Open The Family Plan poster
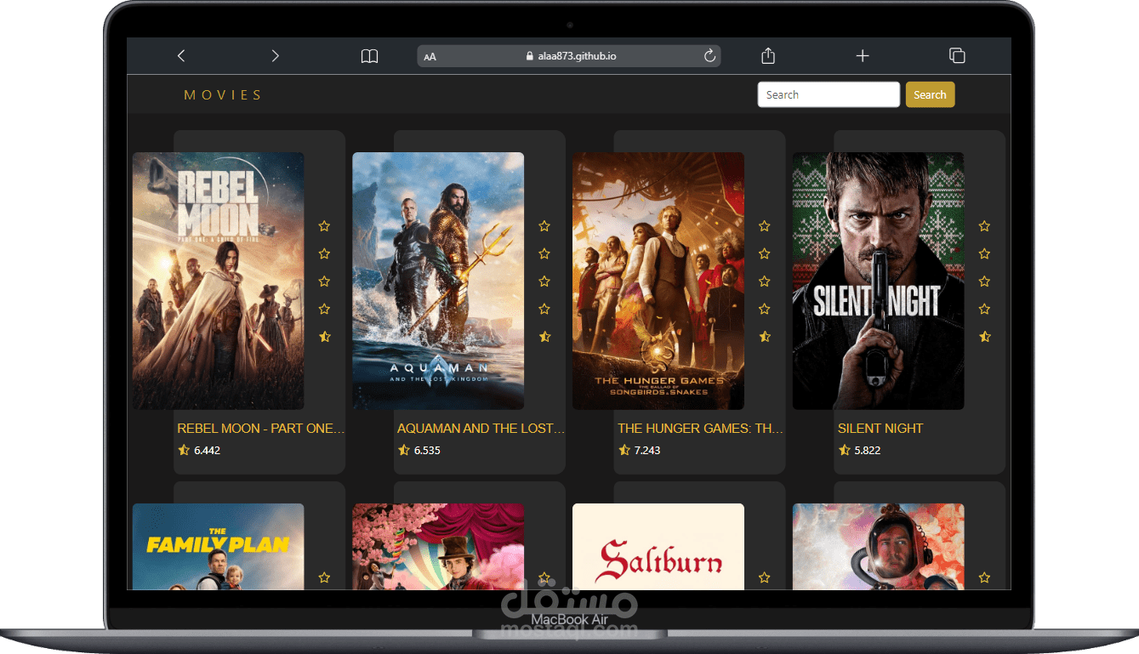The height and width of the screenshot is (654, 1139). 219,546
